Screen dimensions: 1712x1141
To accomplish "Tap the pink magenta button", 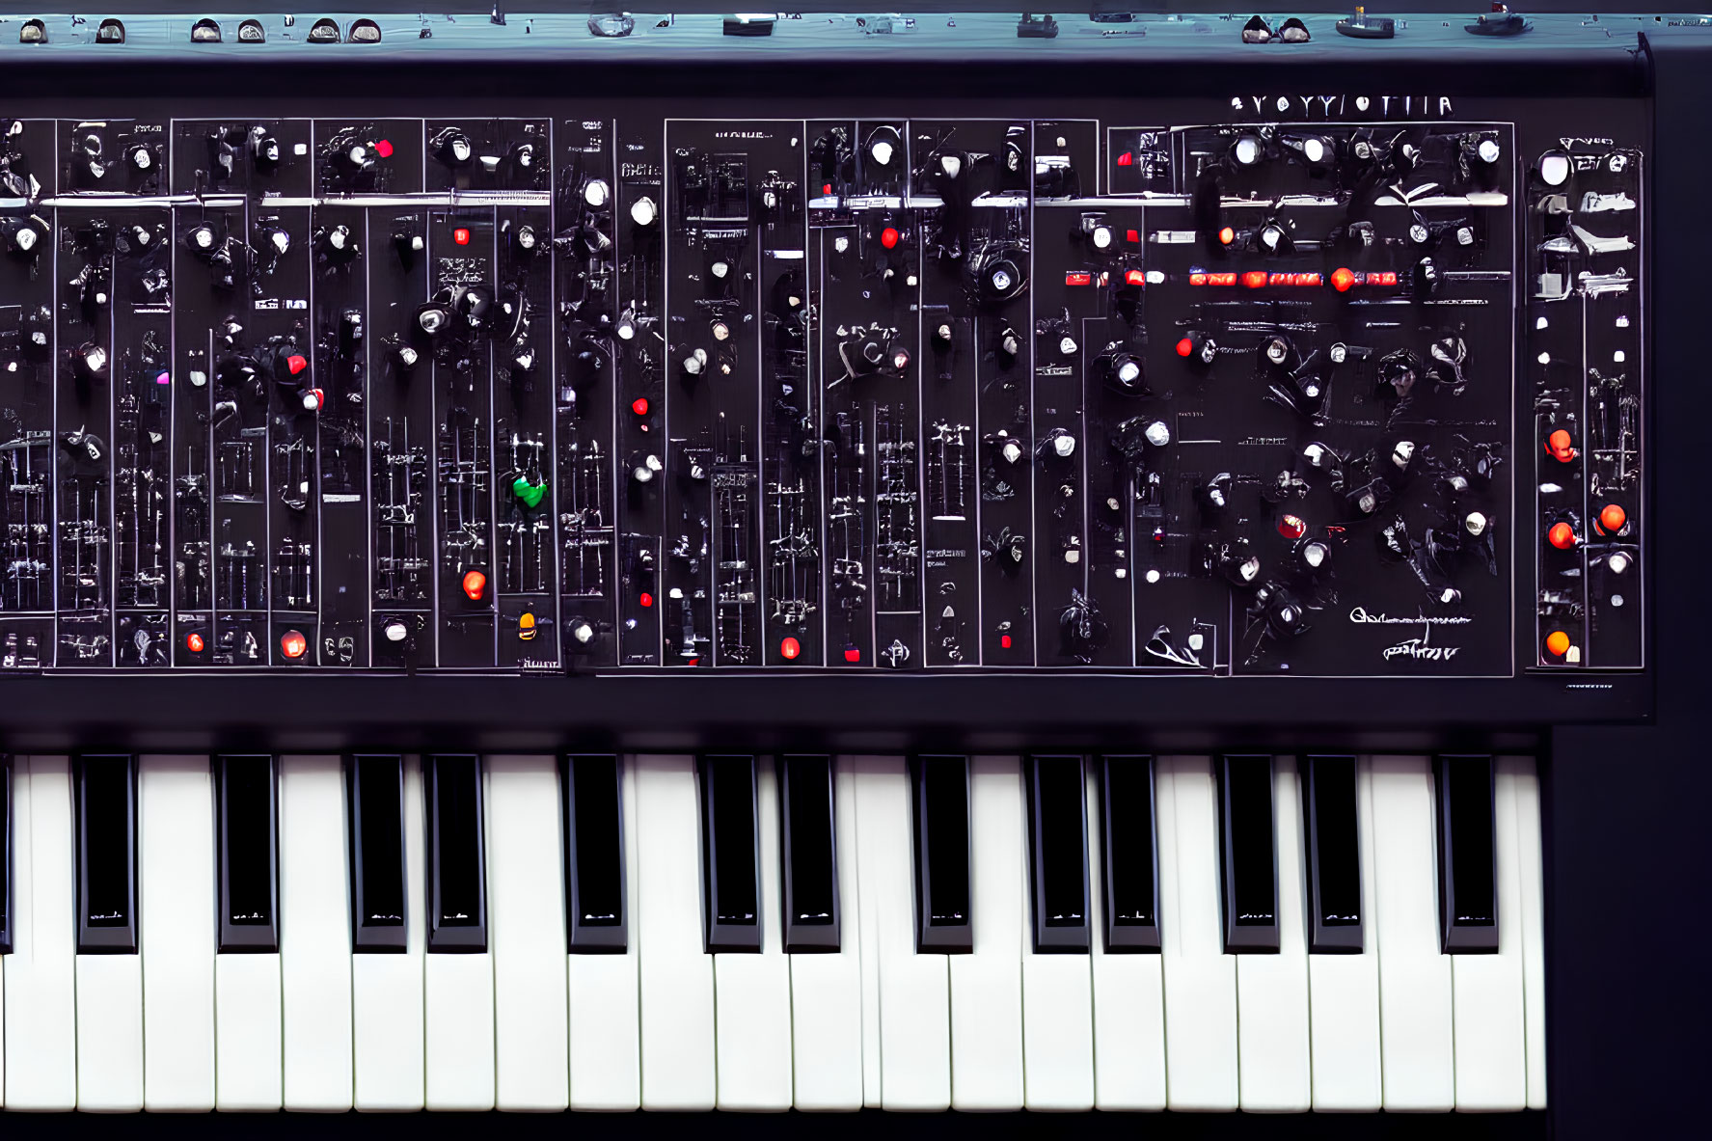I will [x=162, y=378].
